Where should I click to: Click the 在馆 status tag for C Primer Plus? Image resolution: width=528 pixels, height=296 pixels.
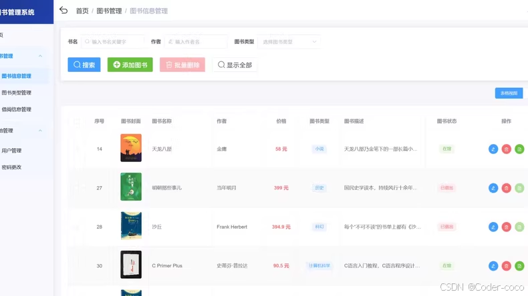tap(447, 265)
